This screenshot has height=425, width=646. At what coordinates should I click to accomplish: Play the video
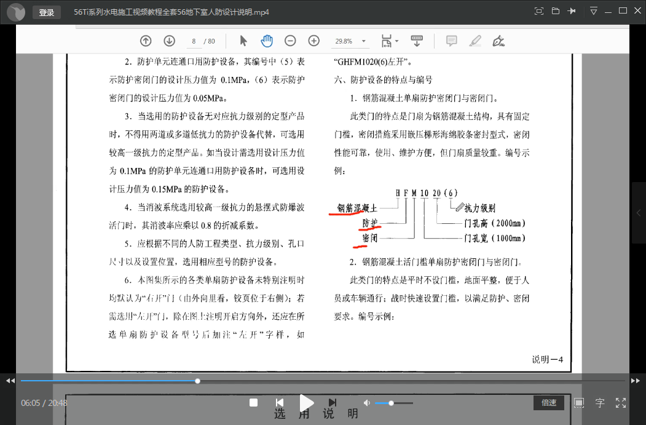(306, 403)
